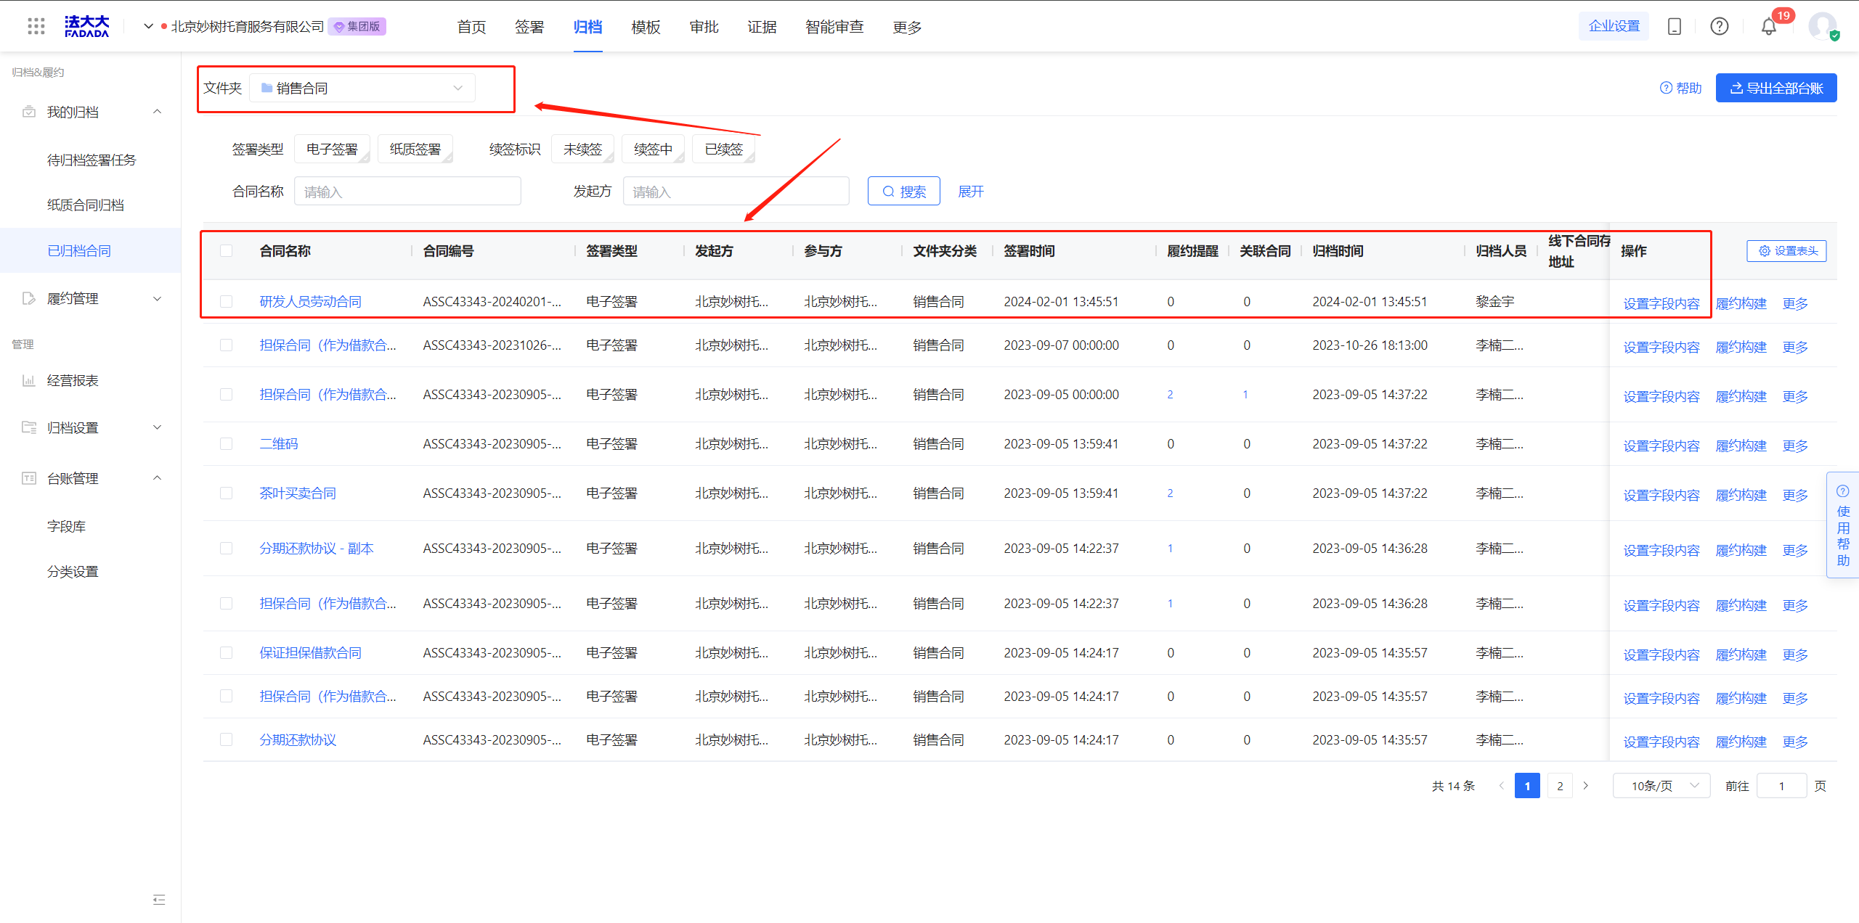Image resolution: width=1859 pixels, height=923 pixels.
Task: Go to page 2
Action: tap(1560, 786)
